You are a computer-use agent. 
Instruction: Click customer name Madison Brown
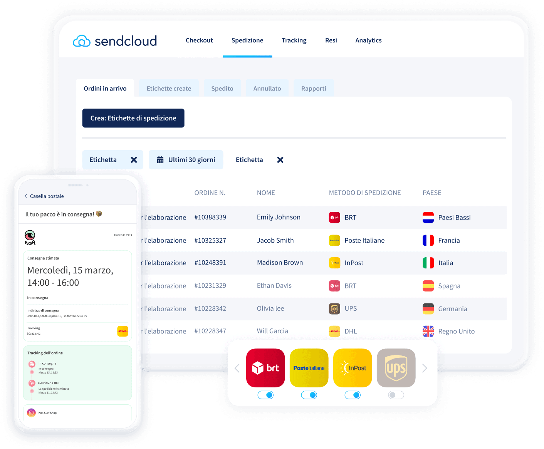[x=280, y=263]
